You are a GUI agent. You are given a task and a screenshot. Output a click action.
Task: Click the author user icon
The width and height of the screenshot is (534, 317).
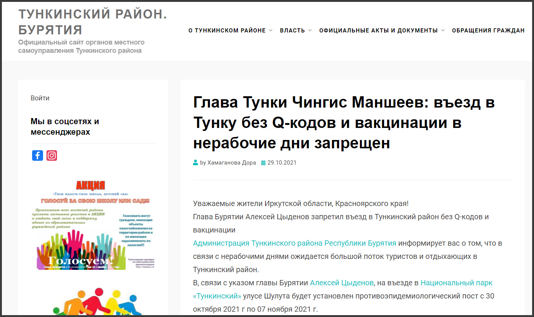pos(196,163)
